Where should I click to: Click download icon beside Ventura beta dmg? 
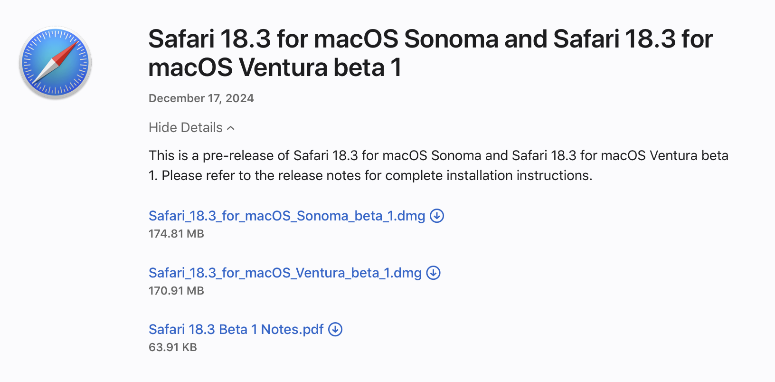[434, 273]
